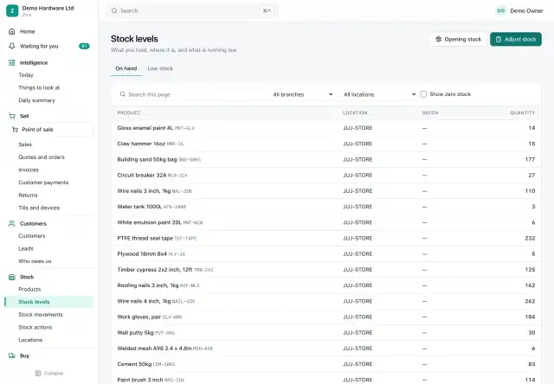The image size is (554, 384).
Task: Select Water tank 1000L row
Action: tap(325, 207)
